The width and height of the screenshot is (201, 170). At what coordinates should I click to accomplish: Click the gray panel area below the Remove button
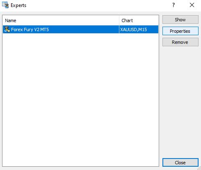pos(180,102)
